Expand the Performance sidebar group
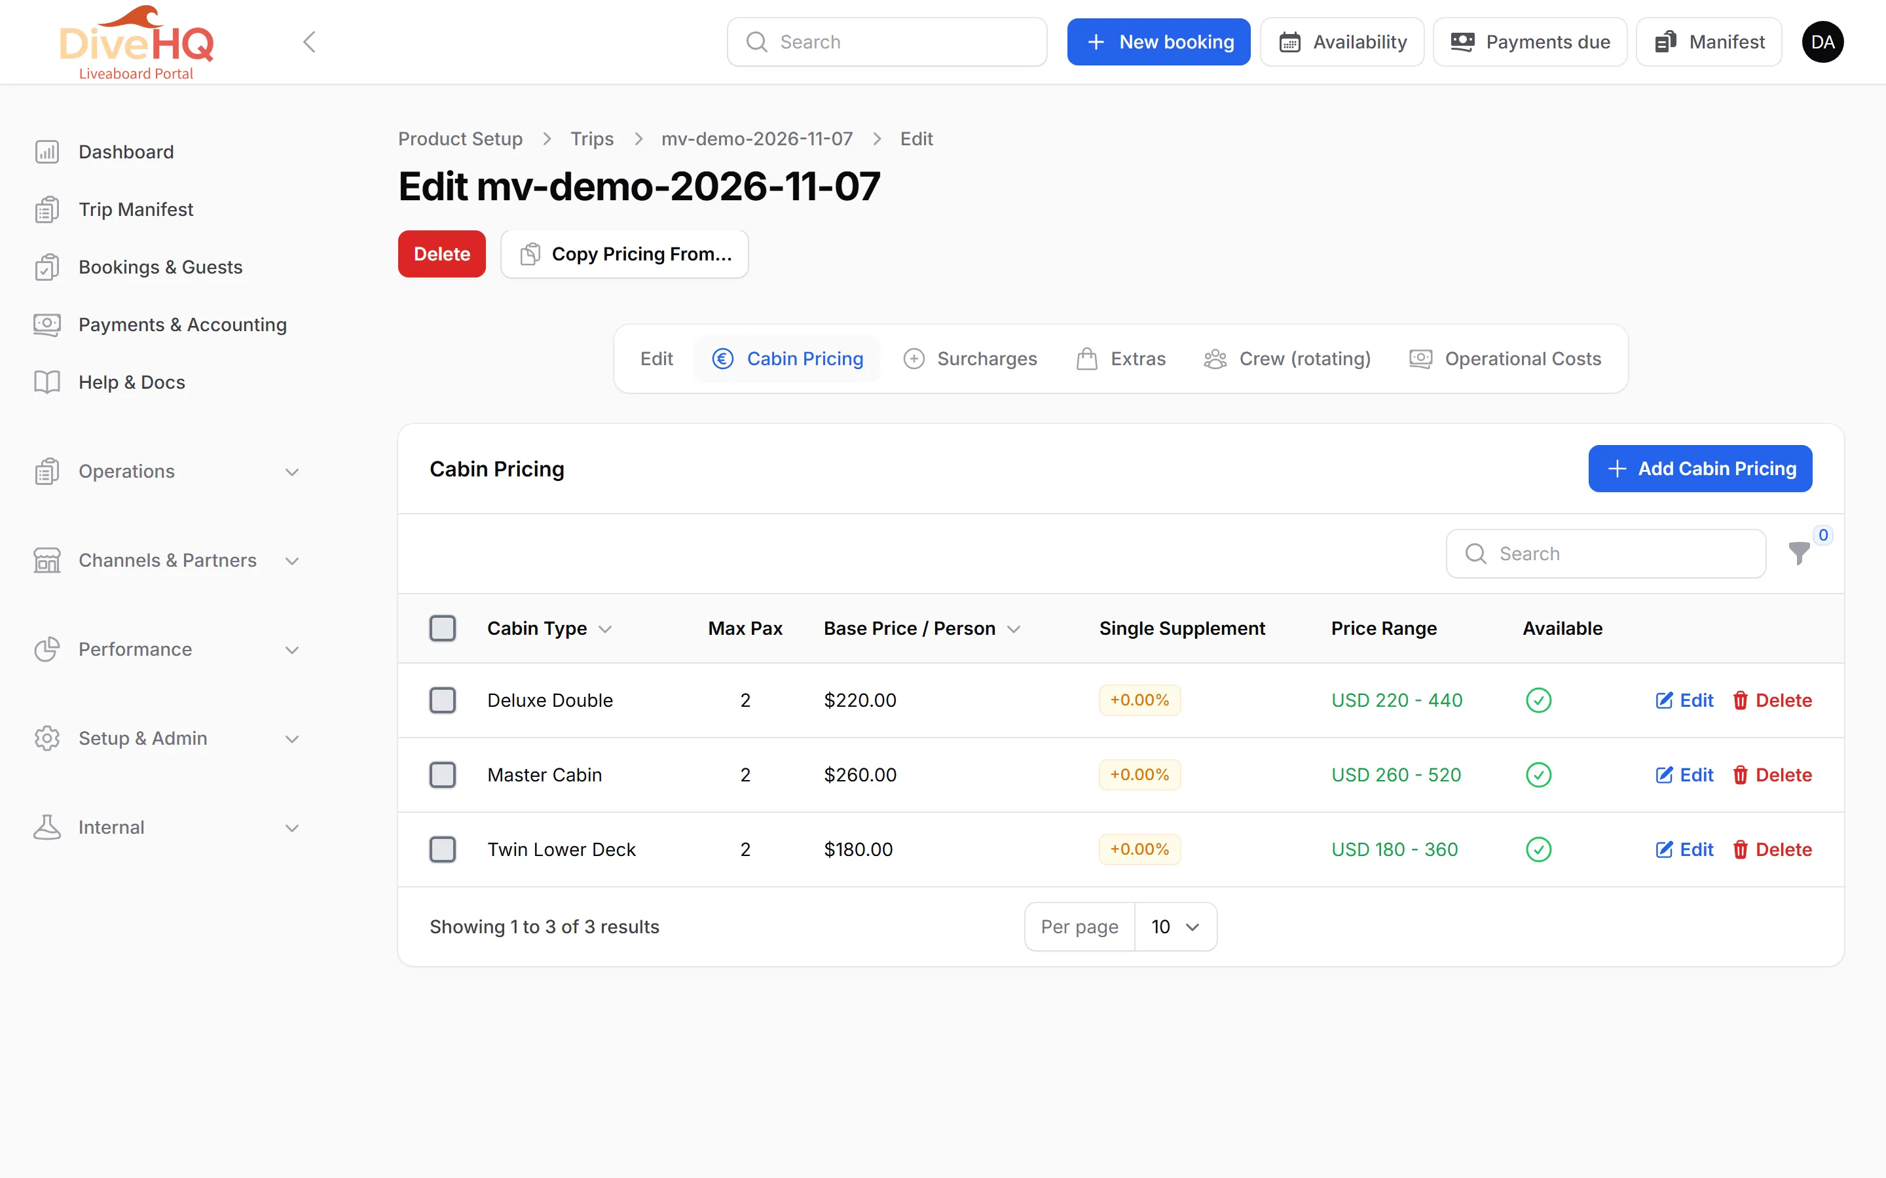Screen dimensions: 1886x1178 [168, 649]
